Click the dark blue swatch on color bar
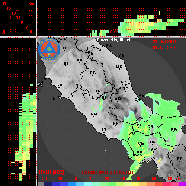The image size is (186, 186). pos(48,184)
